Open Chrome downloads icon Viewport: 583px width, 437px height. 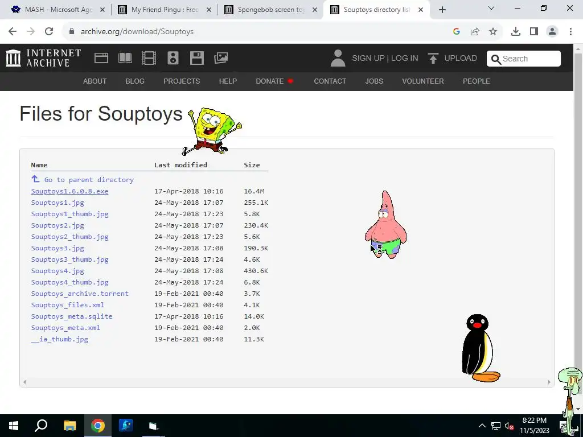[516, 32]
